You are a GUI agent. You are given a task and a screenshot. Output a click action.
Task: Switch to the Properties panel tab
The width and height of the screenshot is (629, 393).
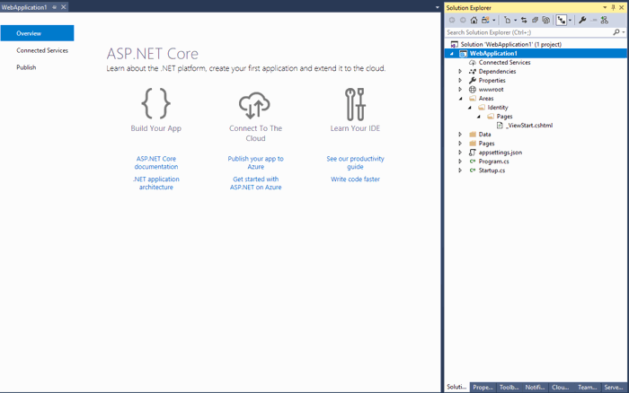click(483, 387)
